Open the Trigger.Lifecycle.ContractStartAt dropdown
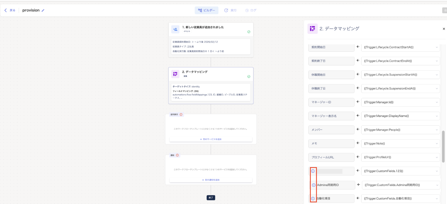The image size is (447, 204). (400, 47)
